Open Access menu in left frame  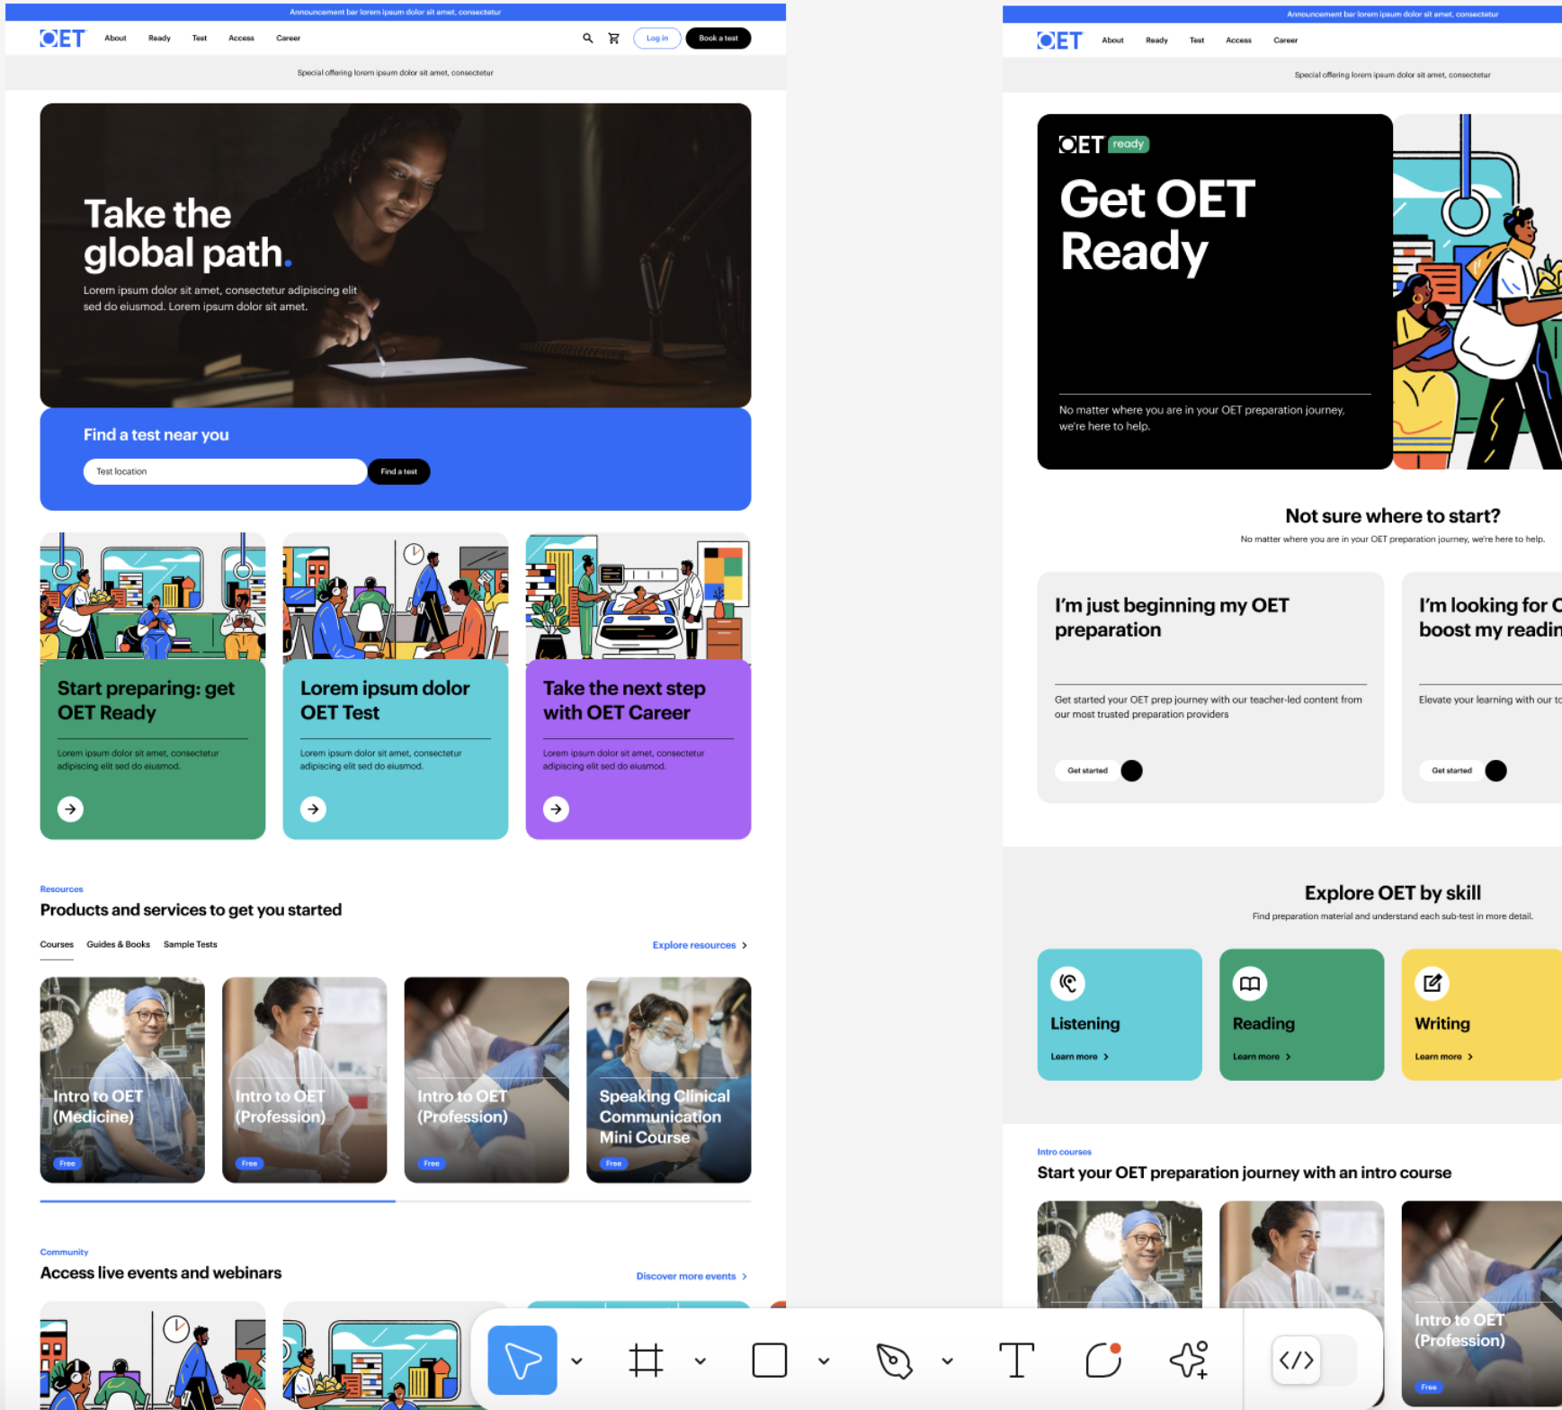241,38
